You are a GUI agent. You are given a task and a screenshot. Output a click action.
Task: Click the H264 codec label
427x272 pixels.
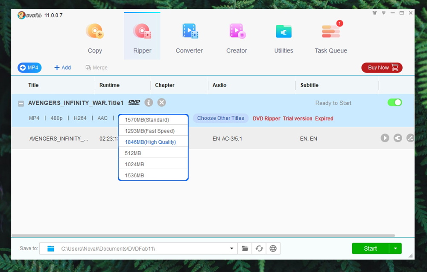coord(80,118)
